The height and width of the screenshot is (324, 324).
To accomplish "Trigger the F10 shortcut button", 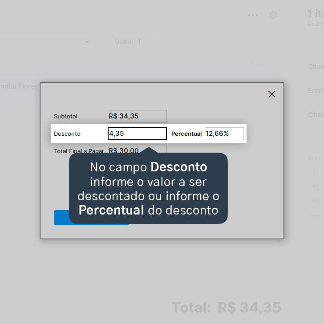I will (316, 202).
